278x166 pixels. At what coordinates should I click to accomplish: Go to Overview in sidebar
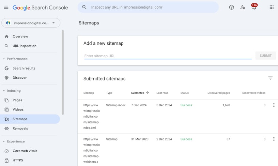(20, 36)
